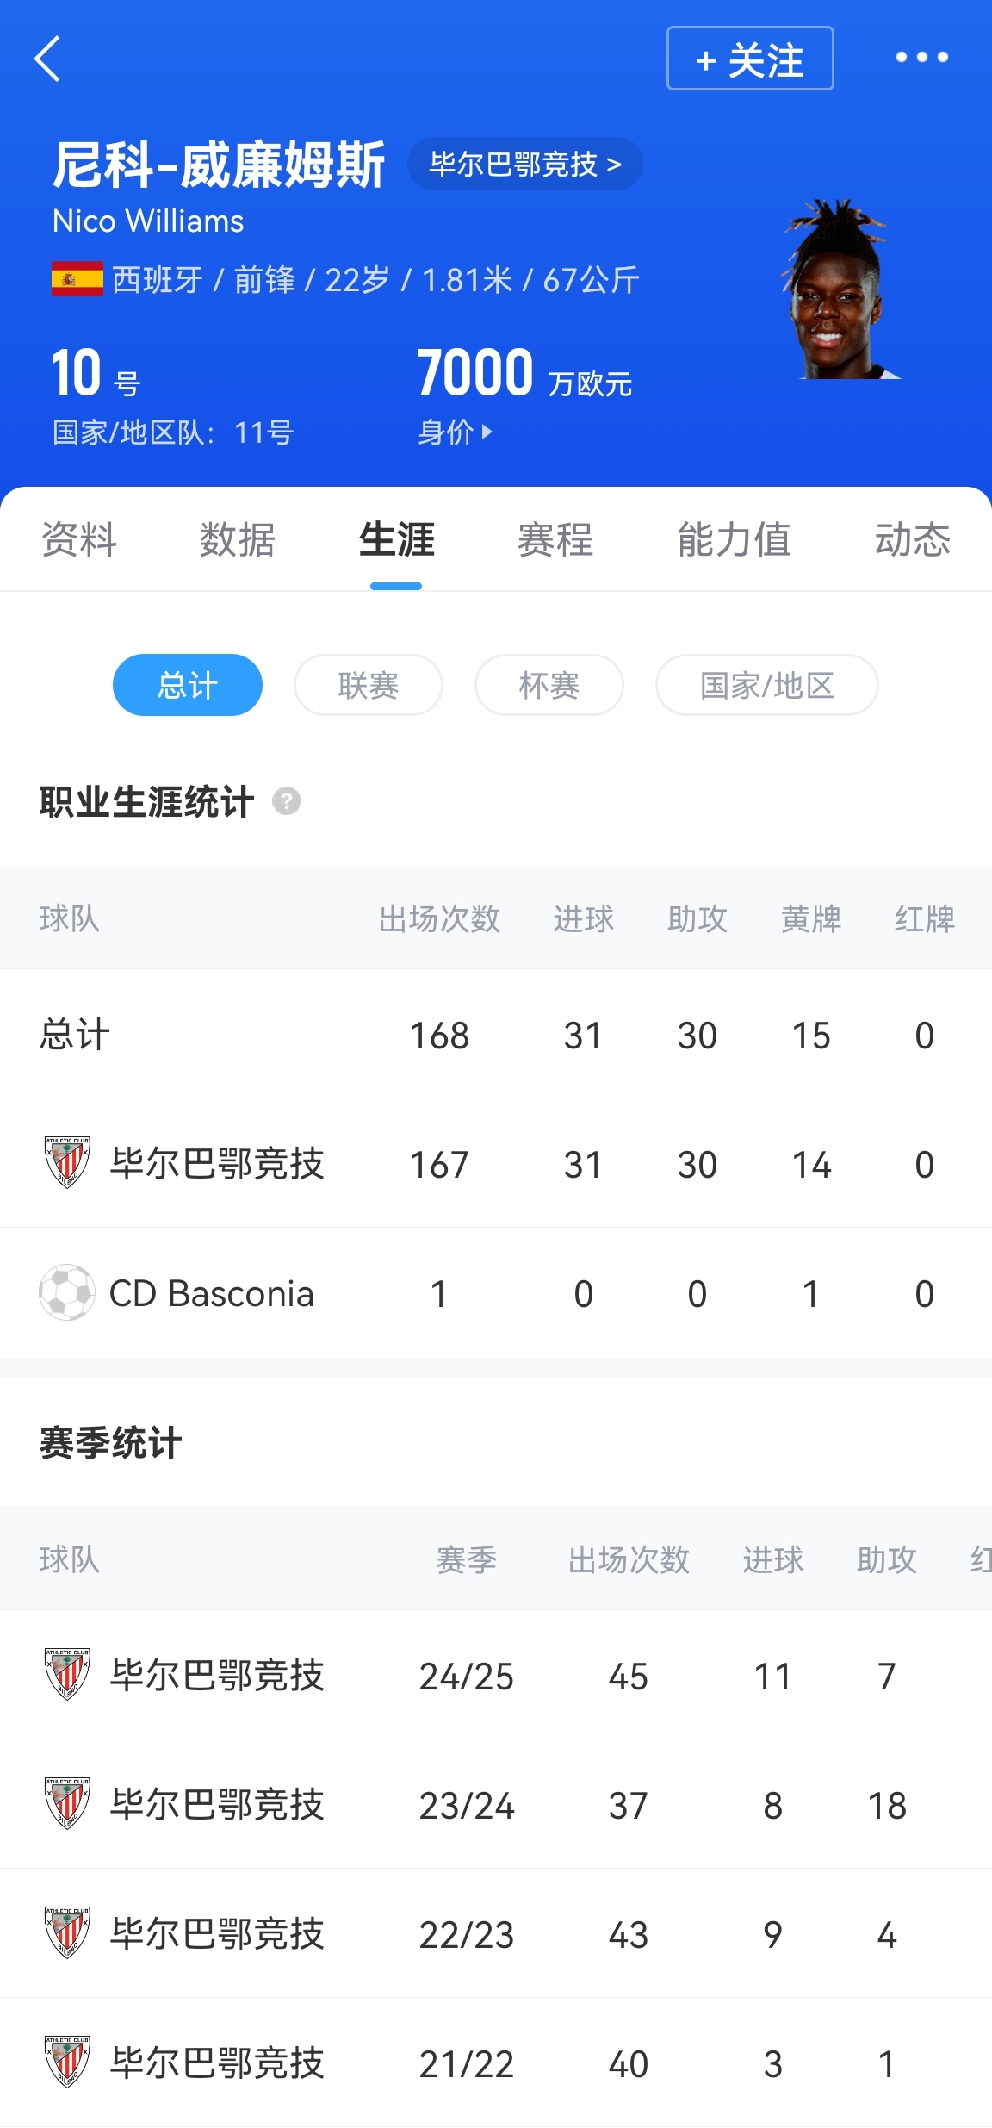Open the 赛程 tab
The image size is (992, 2128).
(555, 540)
